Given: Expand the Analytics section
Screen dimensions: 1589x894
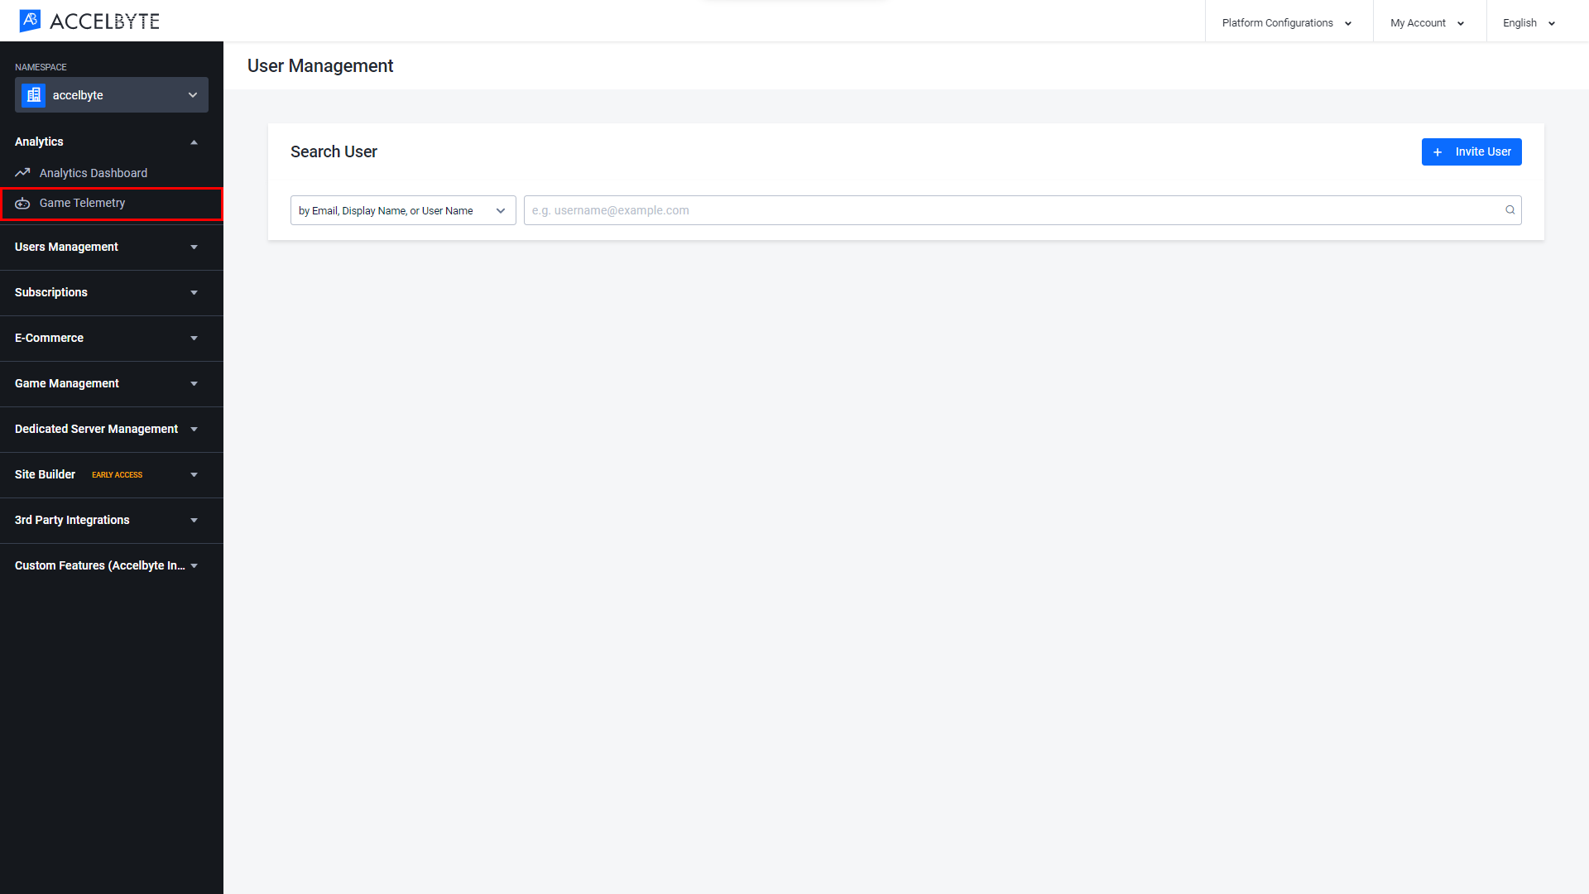Looking at the screenshot, I should 107,141.
